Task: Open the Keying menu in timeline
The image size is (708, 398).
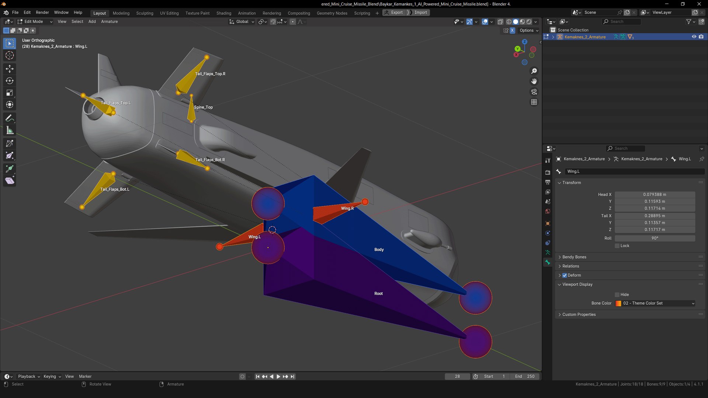Action: coord(52,377)
